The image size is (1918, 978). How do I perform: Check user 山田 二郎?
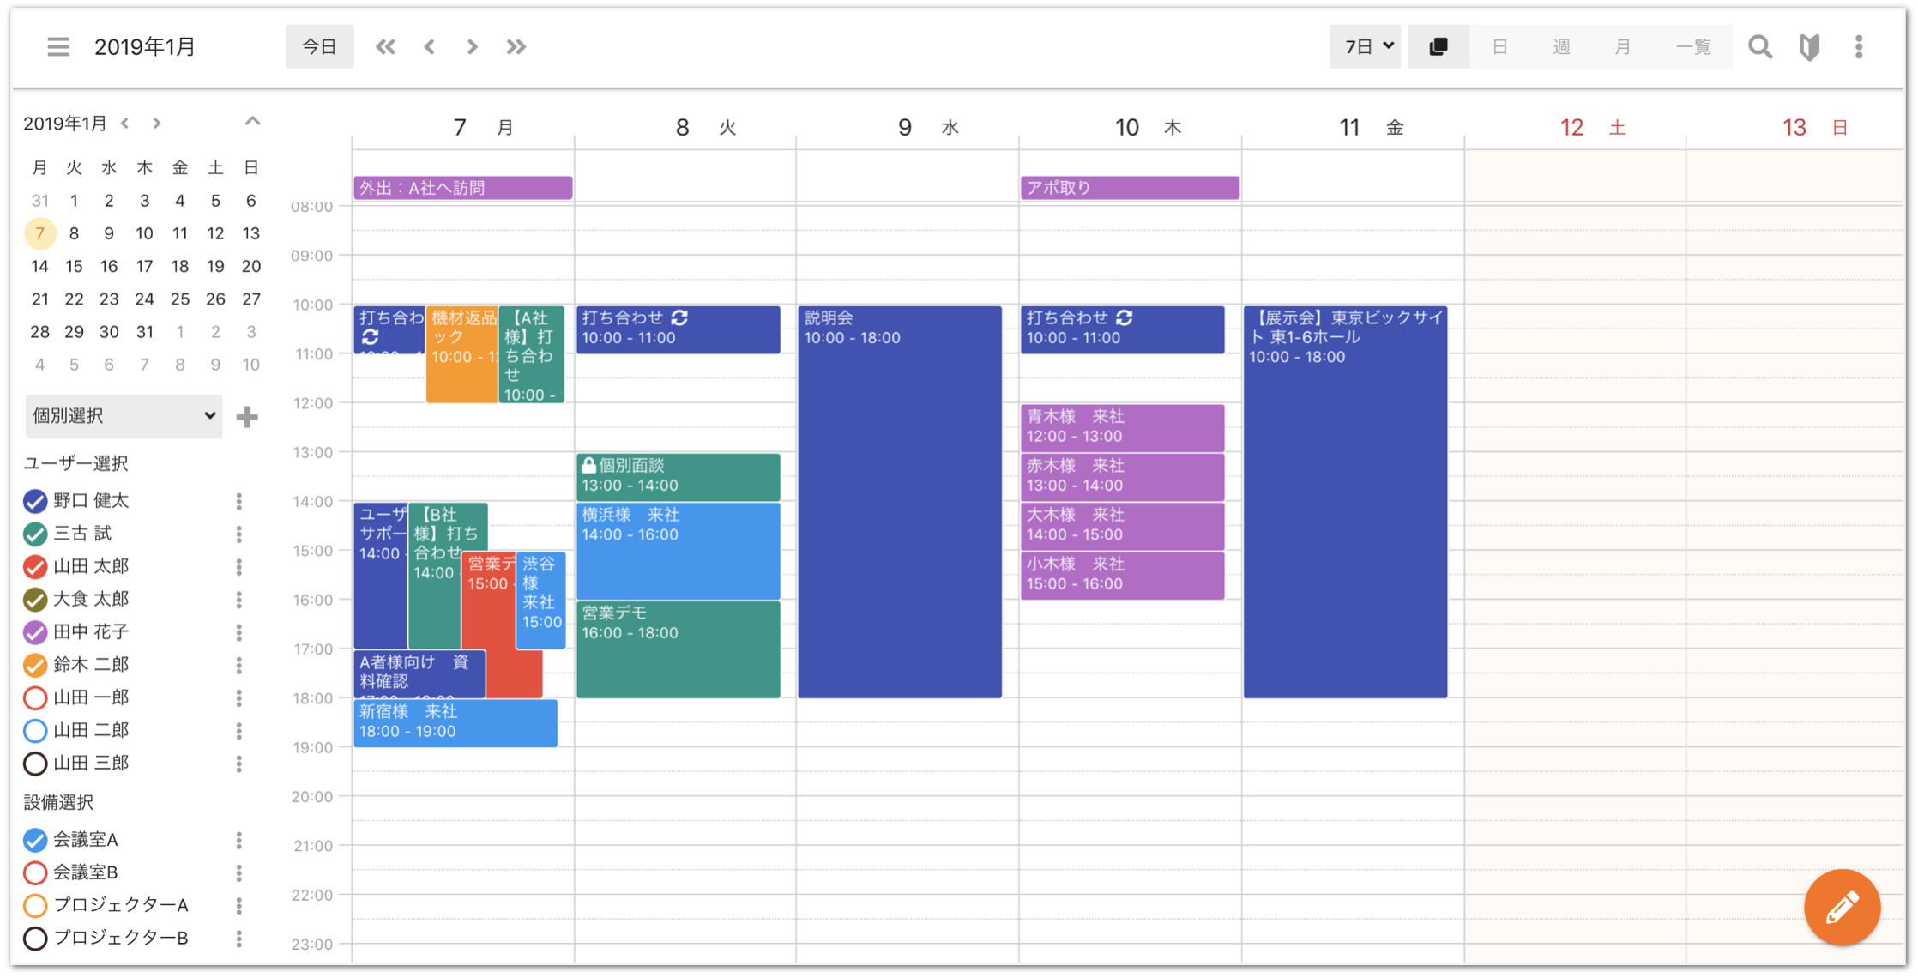coord(35,731)
